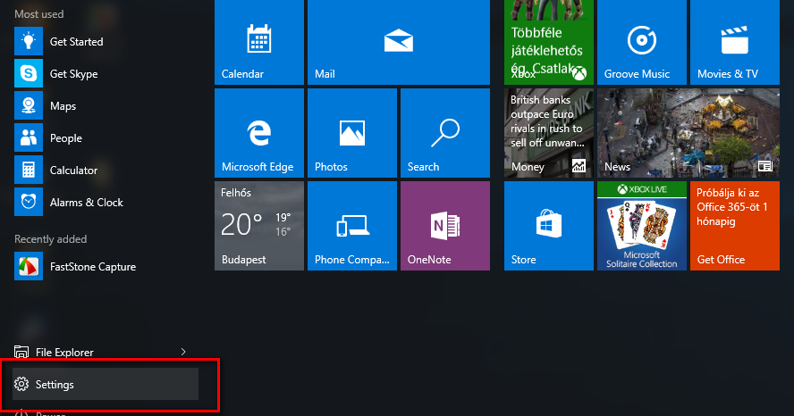Viewport: 794px width, 416px height.
Task: Open the Calendar tile
Action: click(x=259, y=42)
